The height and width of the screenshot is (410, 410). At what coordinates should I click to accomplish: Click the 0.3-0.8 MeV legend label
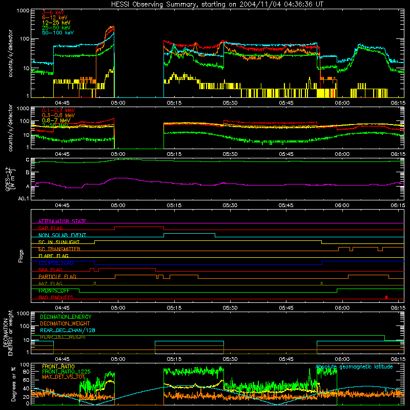click(x=58, y=115)
